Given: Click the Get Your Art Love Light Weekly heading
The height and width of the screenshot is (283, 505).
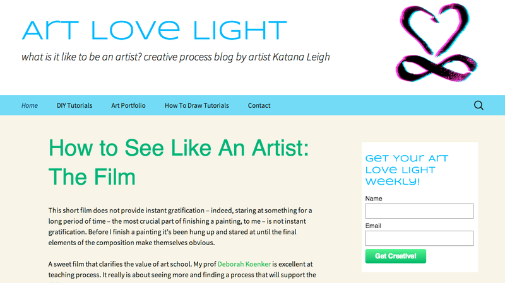Looking at the screenshot, I should [x=407, y=170].
